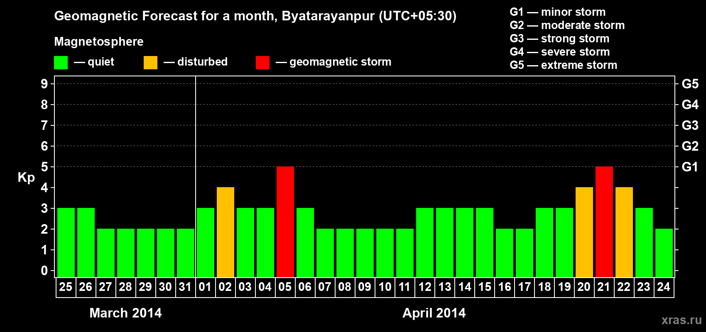Click date label 28 on the axis
The image size is (706, 332).
click(x=125, y=287)
